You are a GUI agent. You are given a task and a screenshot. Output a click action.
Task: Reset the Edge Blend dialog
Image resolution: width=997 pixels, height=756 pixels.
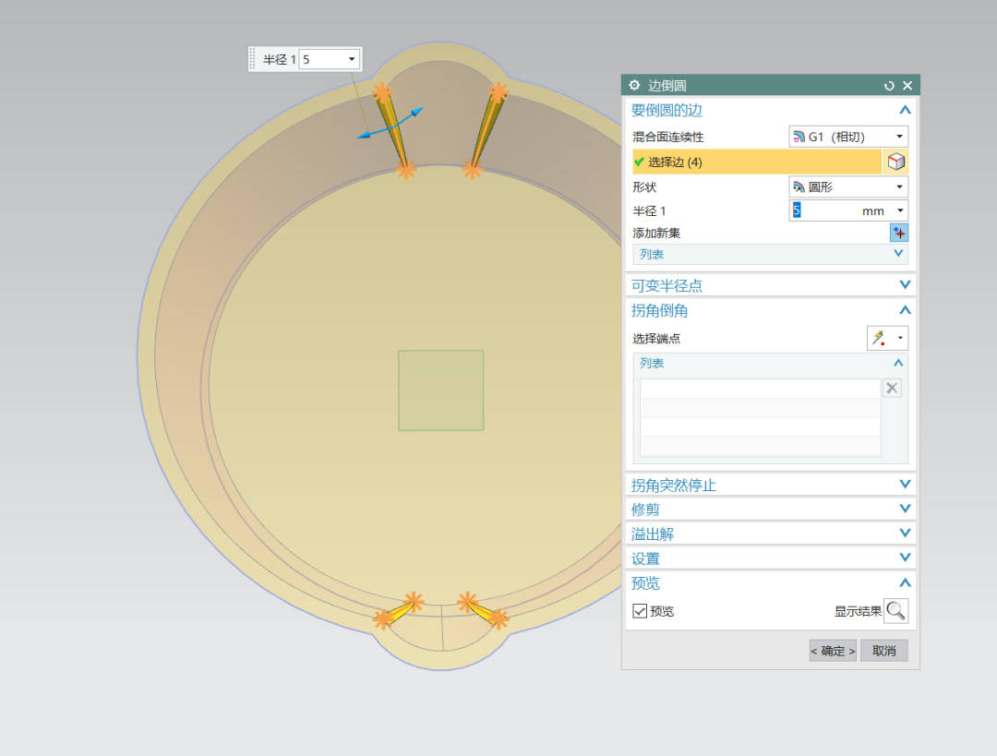pos(889,85)
